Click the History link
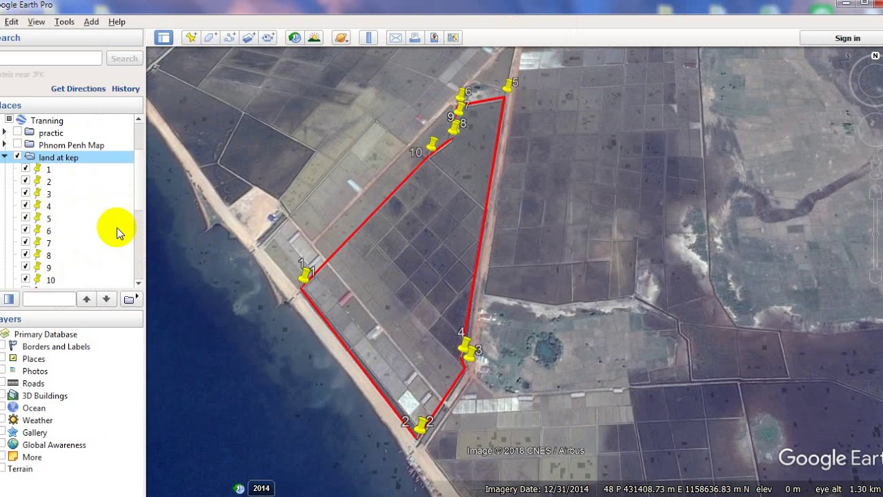 126,88
